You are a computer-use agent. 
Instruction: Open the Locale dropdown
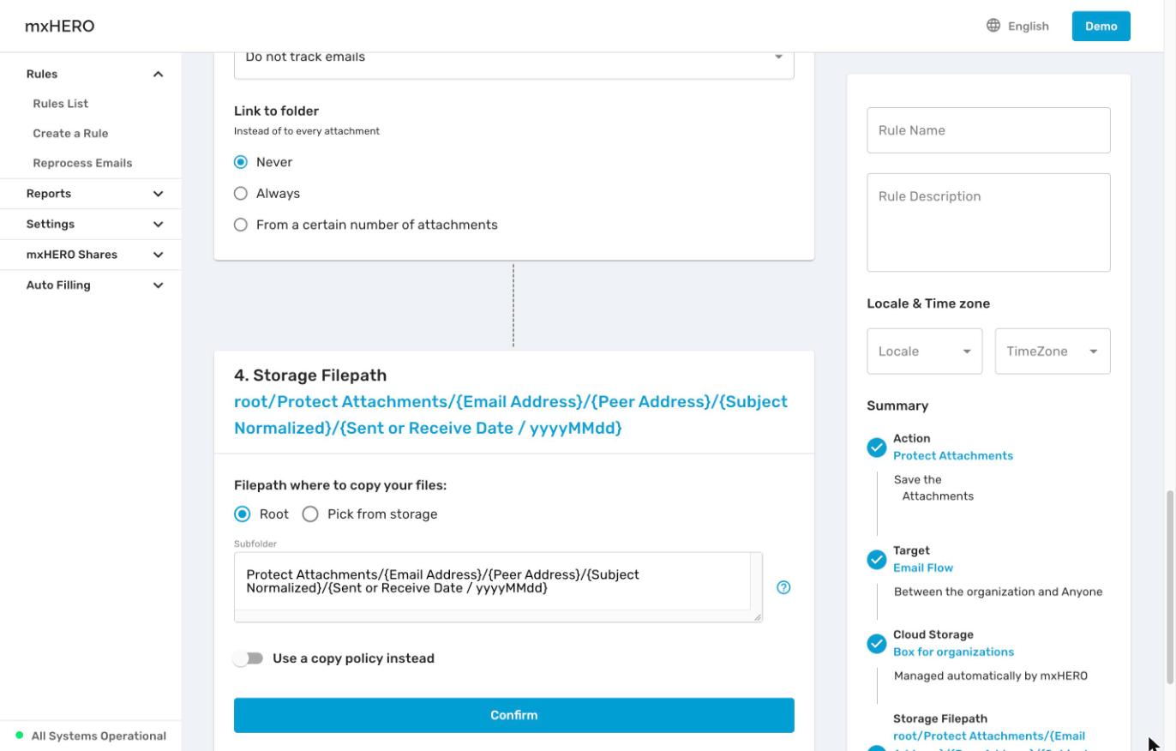point(924,351)
